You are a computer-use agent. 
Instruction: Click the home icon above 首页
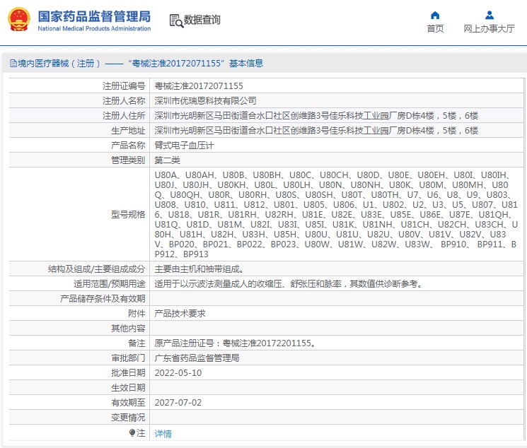[x=435, y=15]
